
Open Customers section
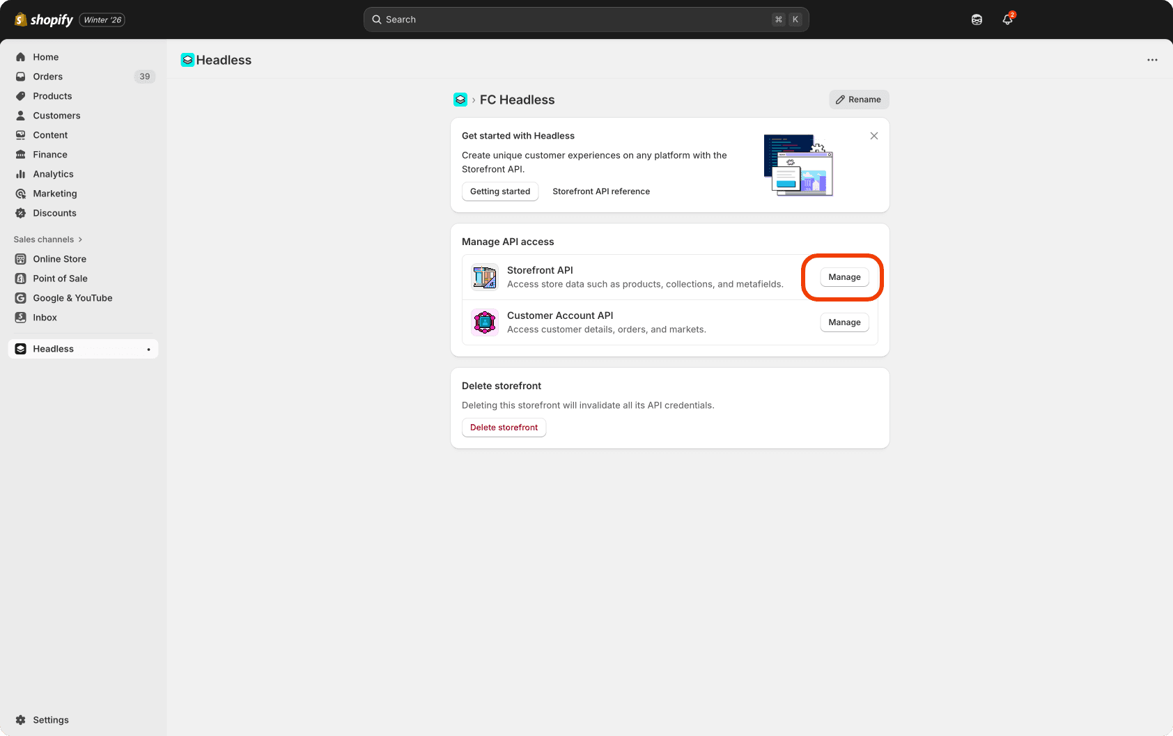click(83, 116)
